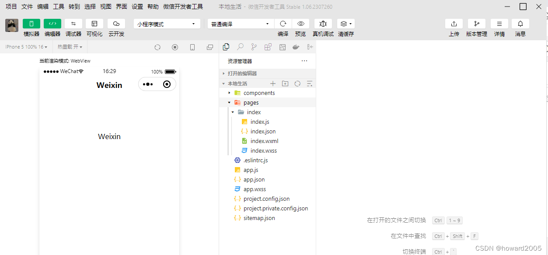This screenshot has height=255, width=548.
Task: Open the .eslintrc.js file
Action: tap(267, 160)
